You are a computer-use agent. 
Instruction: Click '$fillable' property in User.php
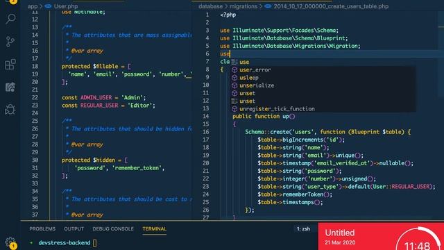click(x=105, y=67)
